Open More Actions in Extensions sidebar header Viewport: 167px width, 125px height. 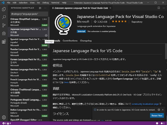click(45, 8)
